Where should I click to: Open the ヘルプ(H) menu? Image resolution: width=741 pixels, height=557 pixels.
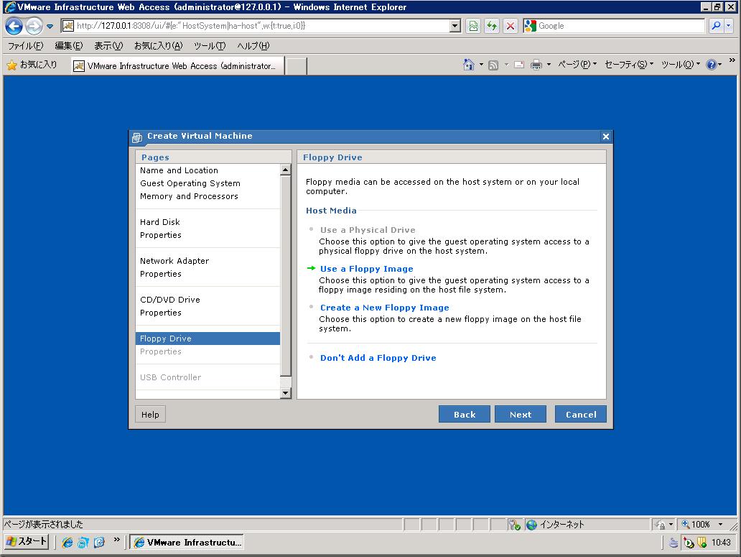(253, 46)
